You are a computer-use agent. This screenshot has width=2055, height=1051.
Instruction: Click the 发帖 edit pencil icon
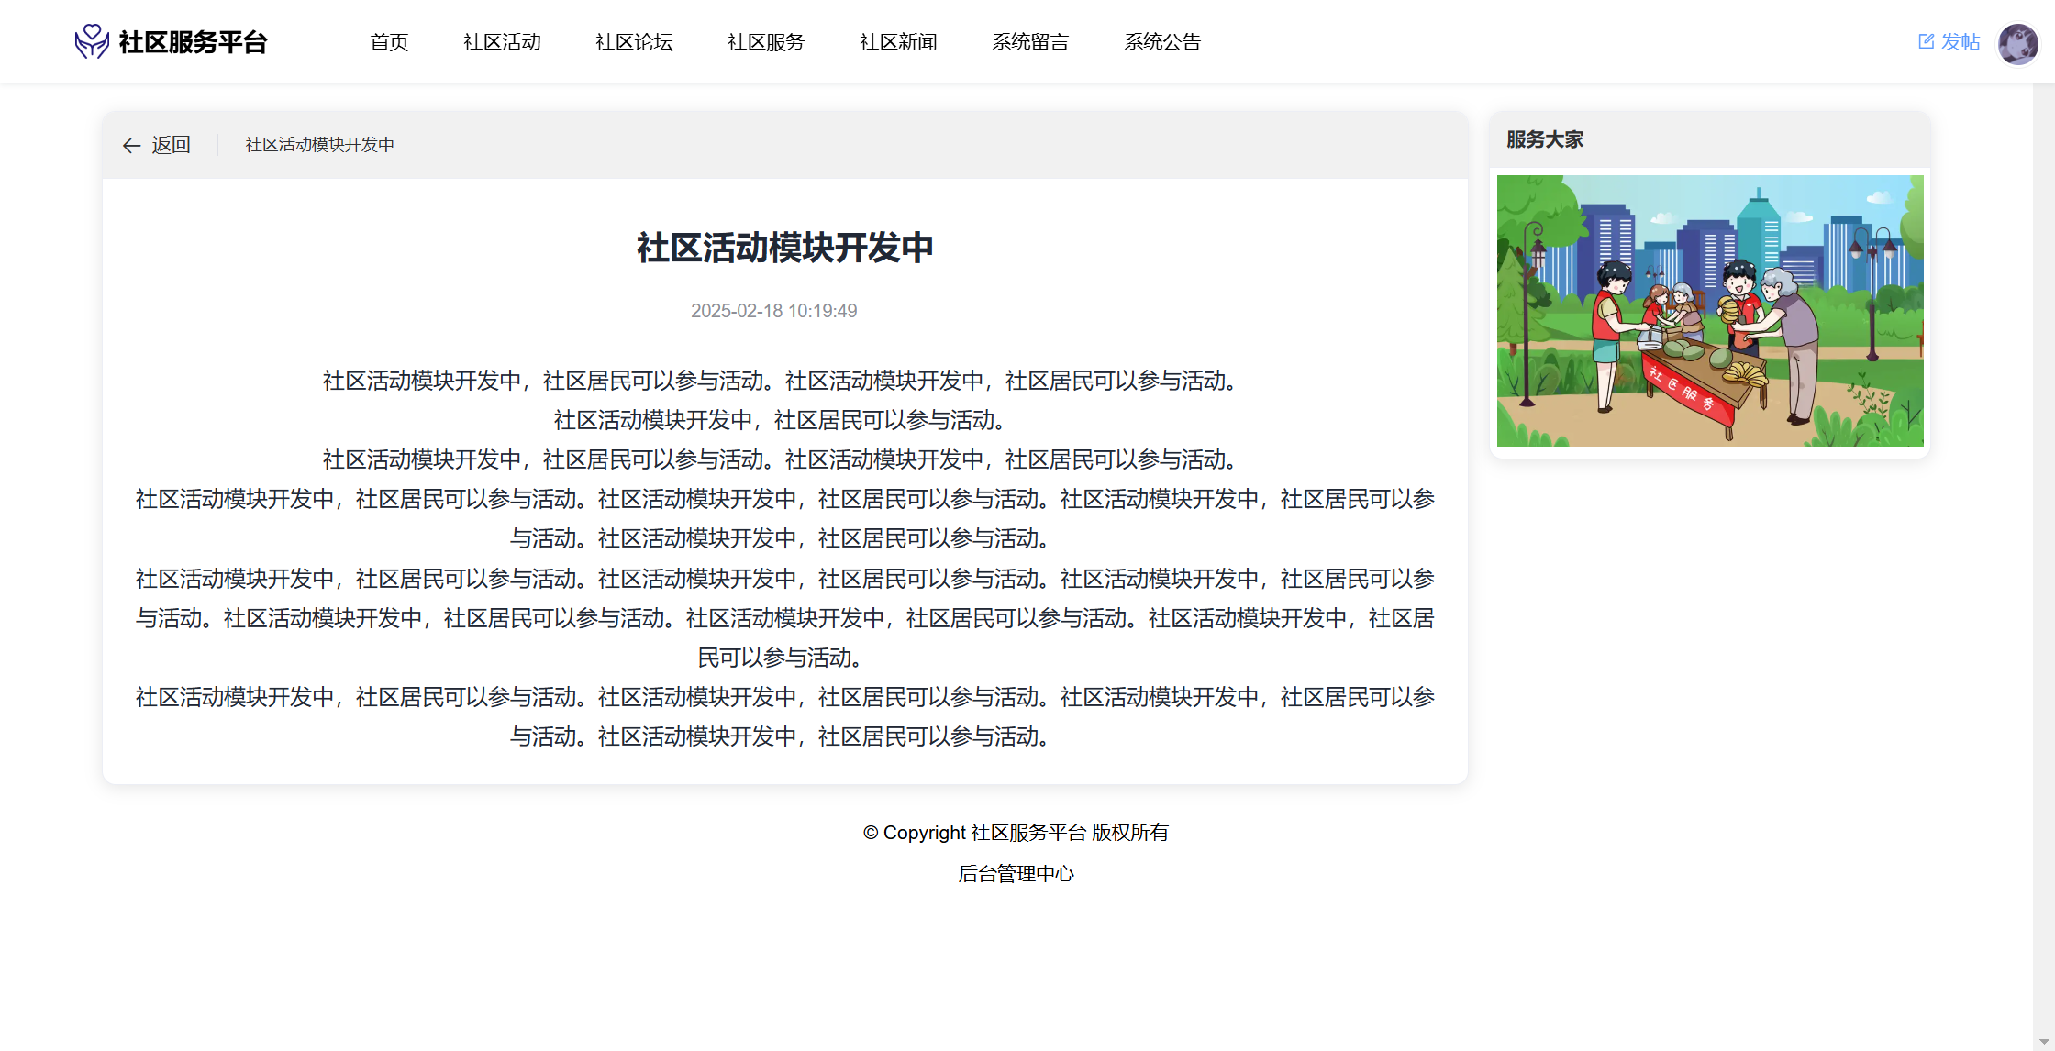[1926, 41]
